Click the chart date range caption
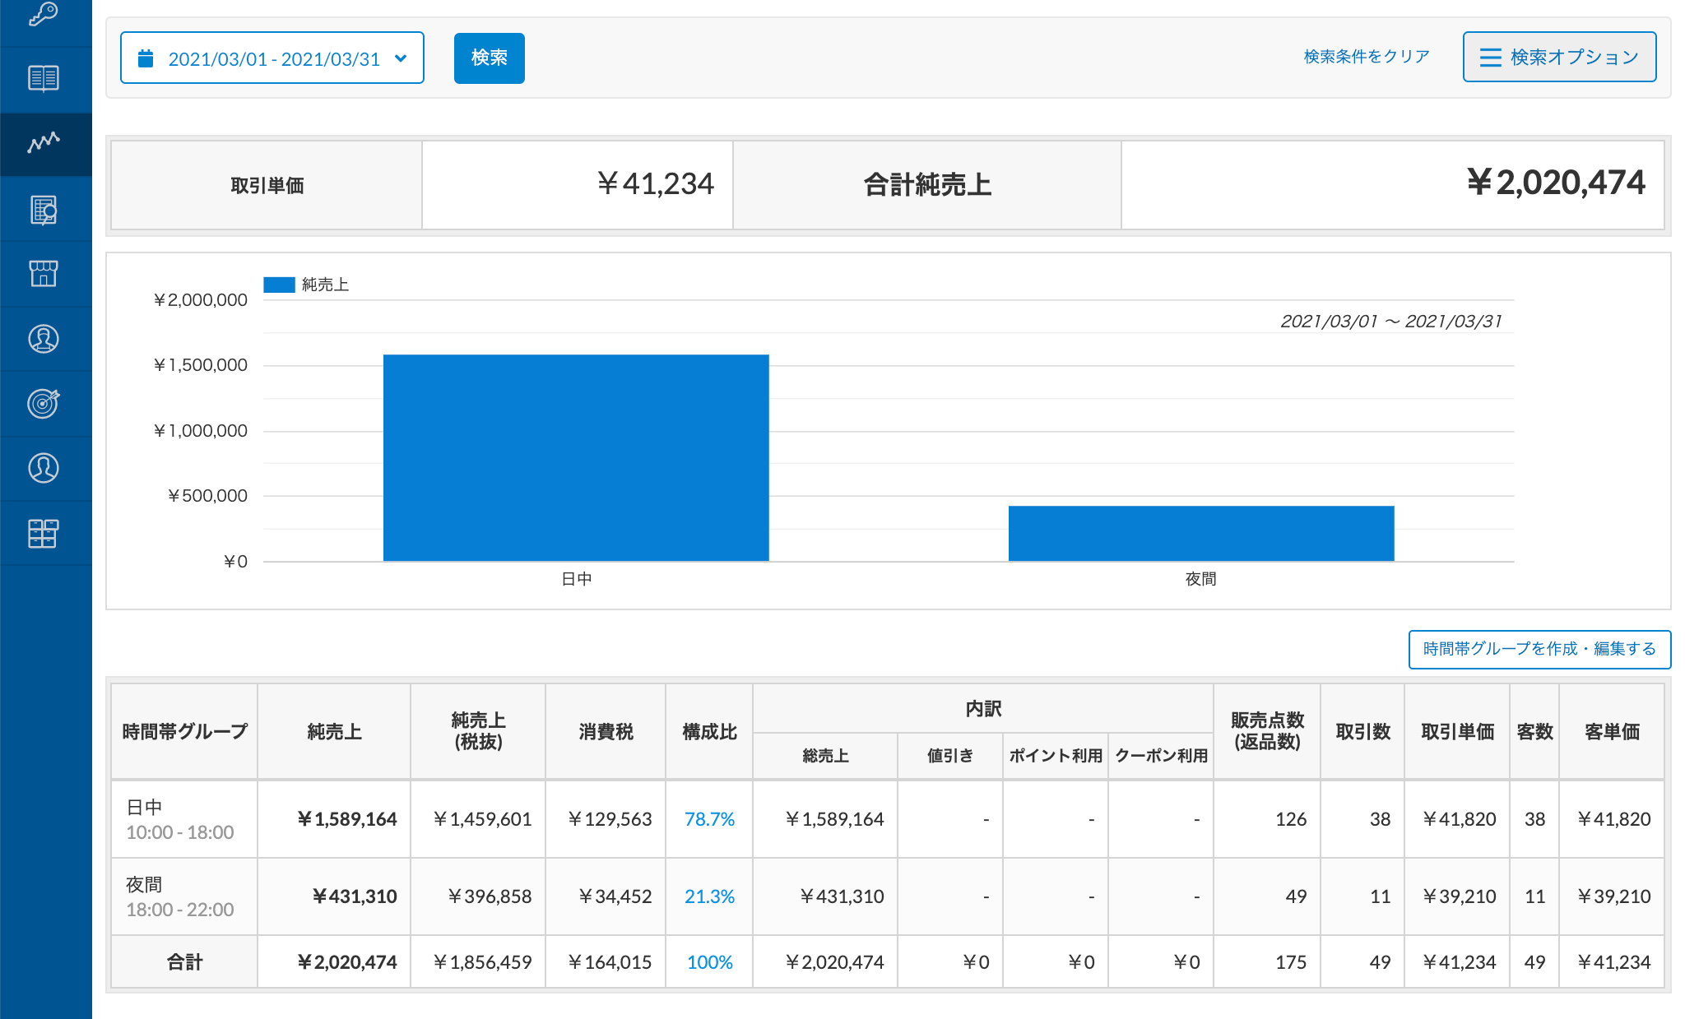 click(1391, 321)
